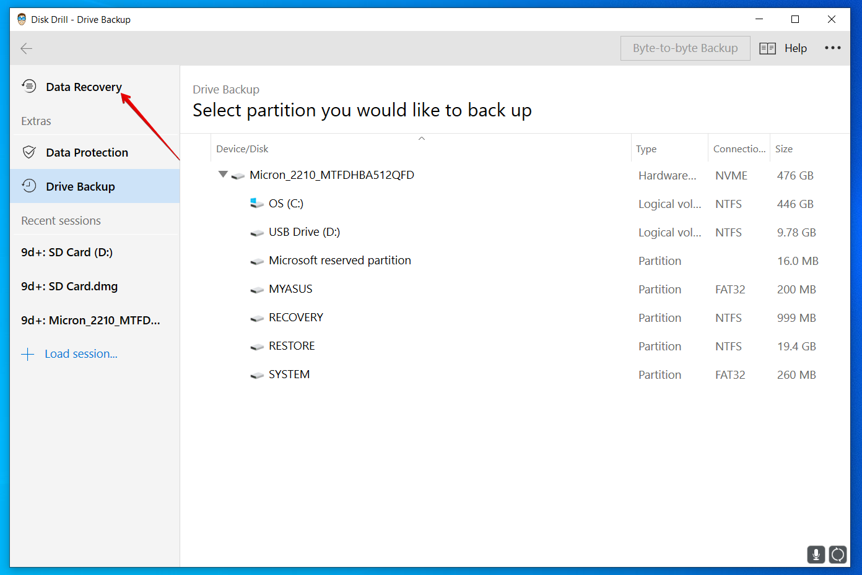
Task: Click the 19.4 GB size value
Action: 796,347
